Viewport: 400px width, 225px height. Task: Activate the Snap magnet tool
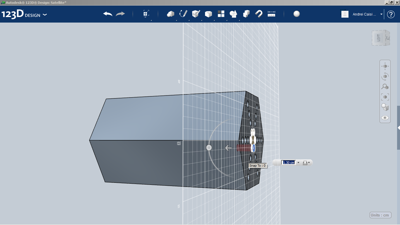click(259, 14)
